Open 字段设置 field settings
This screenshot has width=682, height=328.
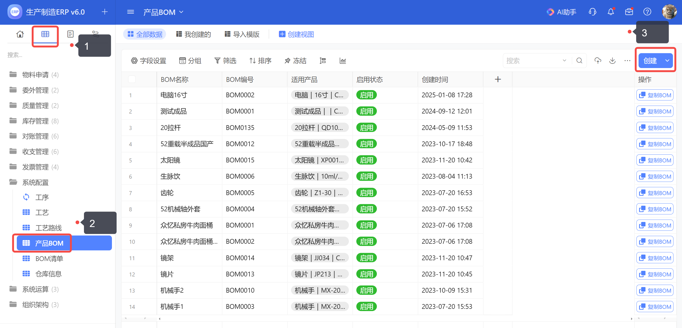[148, 61]
